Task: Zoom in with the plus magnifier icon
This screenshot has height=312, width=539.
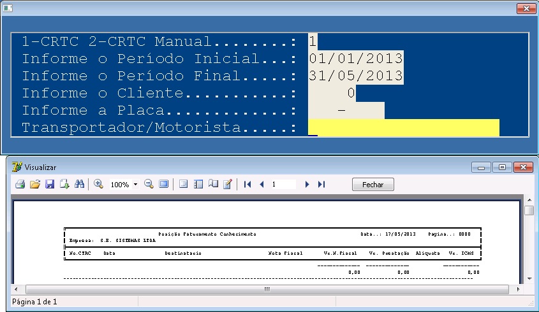Action: (99, 184)
